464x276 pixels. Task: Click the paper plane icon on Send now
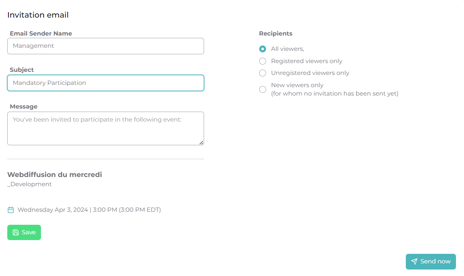414,261
